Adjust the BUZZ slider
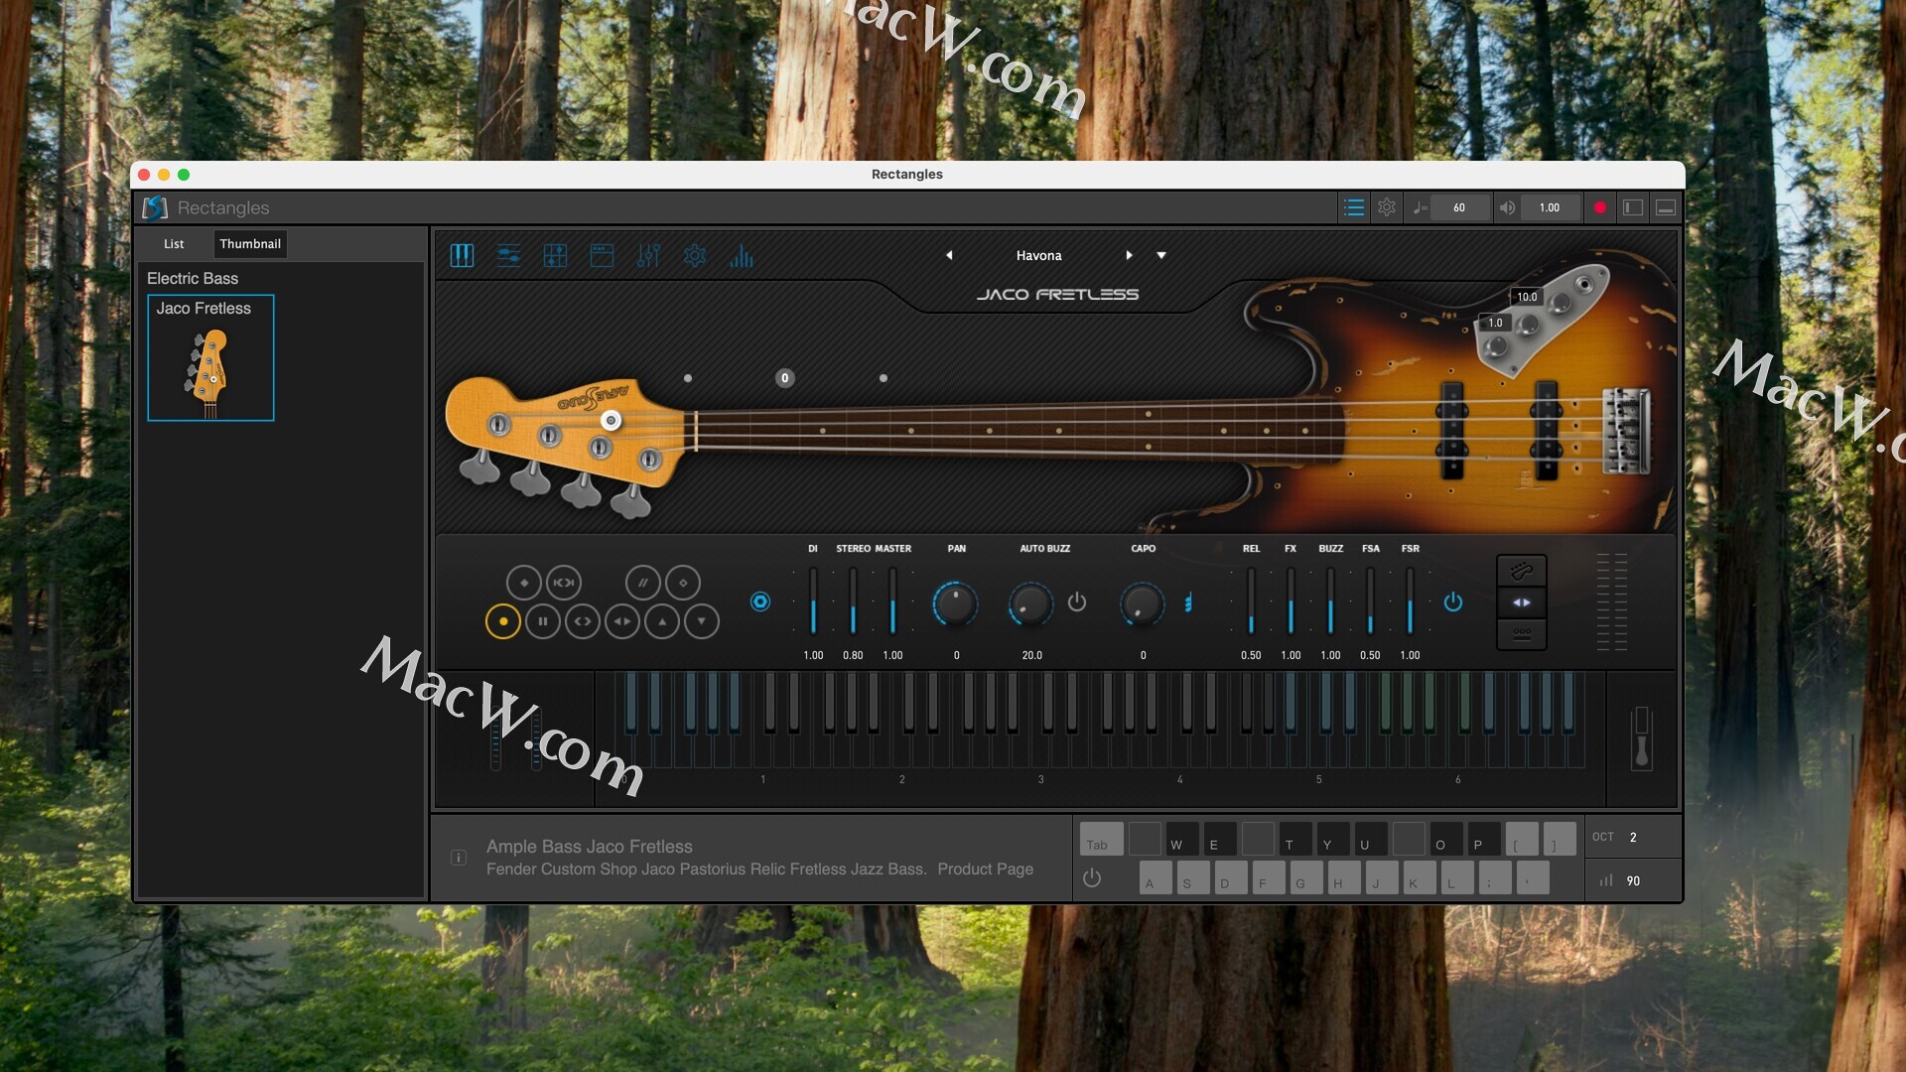Screen dimensions: 1906x1072 click(x=1330, y=602)
